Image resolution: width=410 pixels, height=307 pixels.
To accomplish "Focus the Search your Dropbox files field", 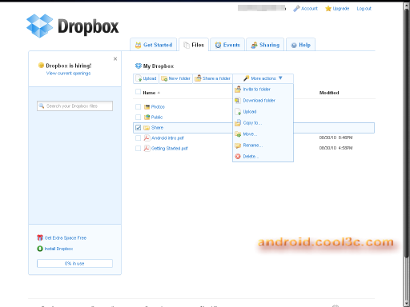I will coord(74,106).
